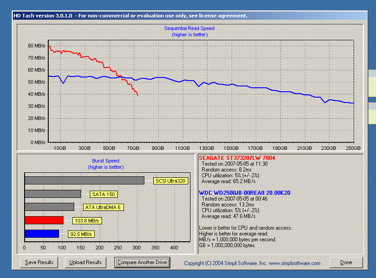Click the Sequential Read Speed chart title
This screenshot has width=376, height=278.
(189, 28)
